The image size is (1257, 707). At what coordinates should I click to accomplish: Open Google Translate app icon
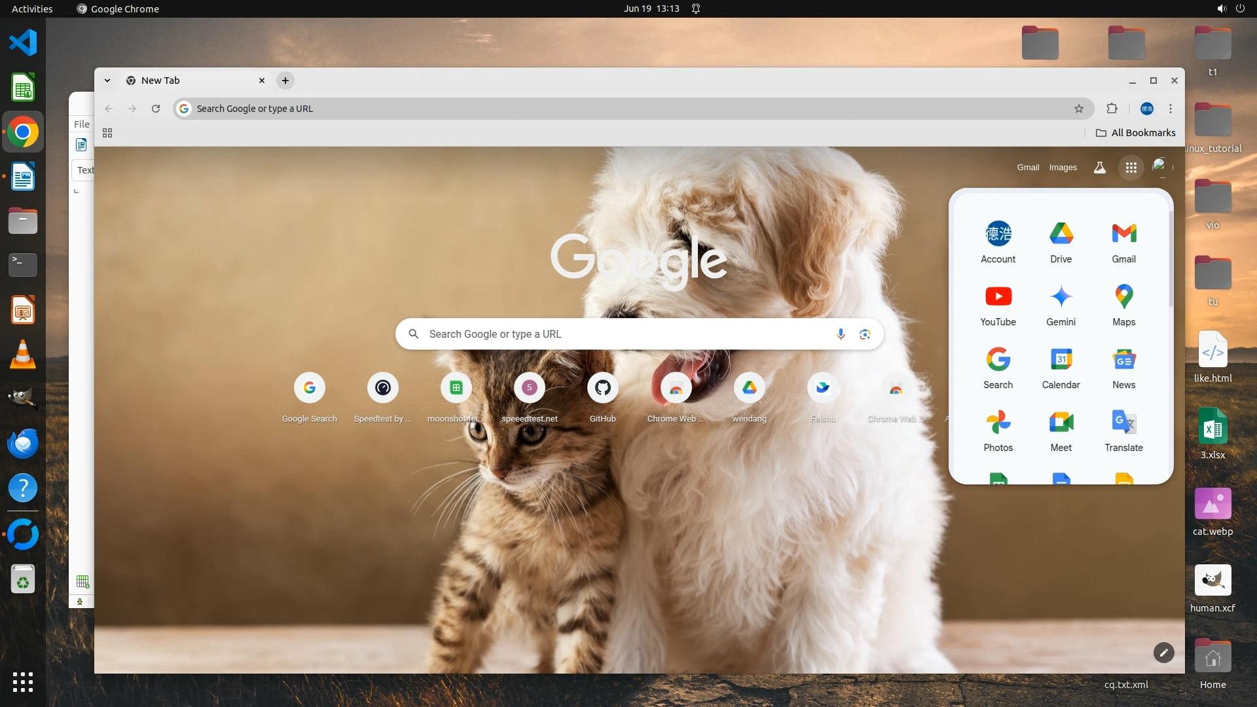pos(1123,422)
